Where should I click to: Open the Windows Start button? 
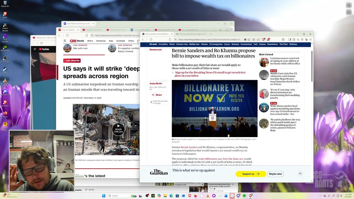(104, 196)
